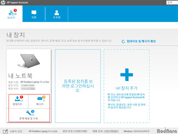Screen dimensions: 178x134
Task: Click the 메시지 label text
Action: [x=40, y=104]
